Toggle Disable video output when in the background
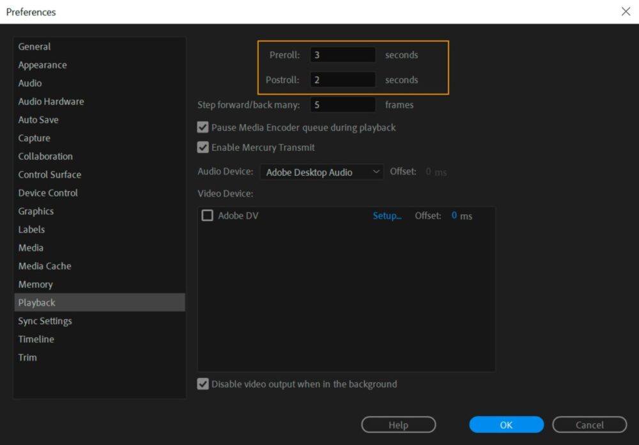Screen dimensions: 639x445 coord(203,384)
